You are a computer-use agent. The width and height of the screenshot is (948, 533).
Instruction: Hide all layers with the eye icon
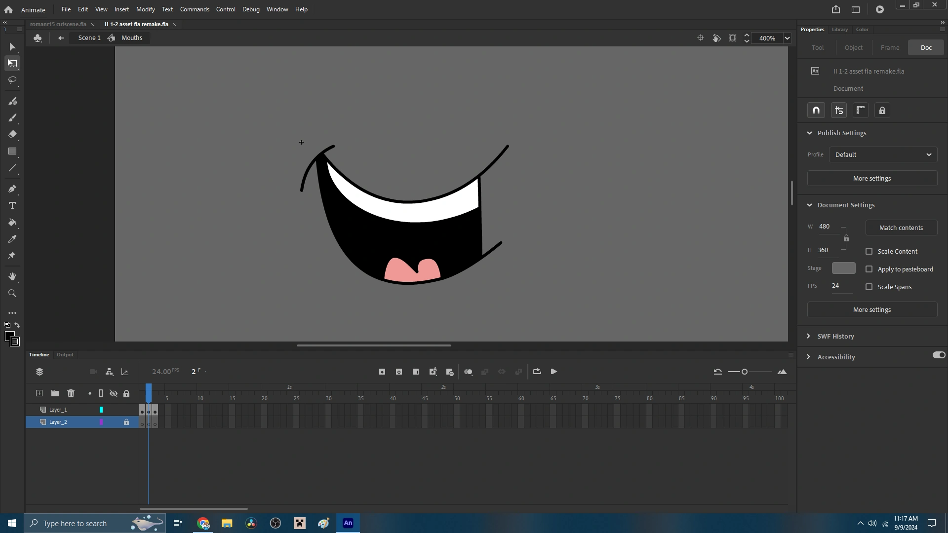114,393
